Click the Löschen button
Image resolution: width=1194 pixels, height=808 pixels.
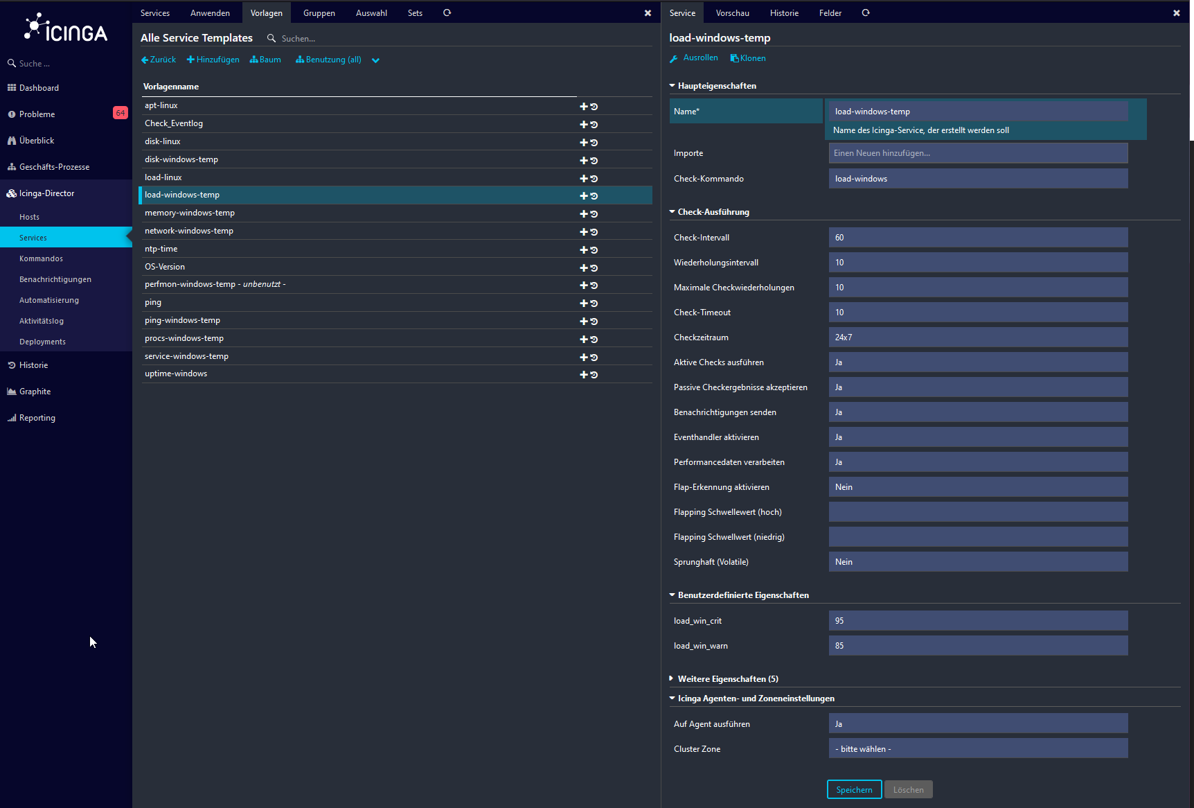click(909, 790)
